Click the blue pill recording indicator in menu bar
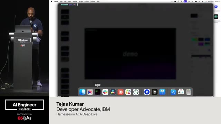 [185, 1]
